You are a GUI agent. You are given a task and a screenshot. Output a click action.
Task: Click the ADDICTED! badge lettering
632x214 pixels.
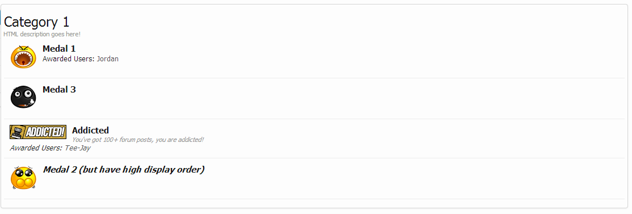pos(45,132)
